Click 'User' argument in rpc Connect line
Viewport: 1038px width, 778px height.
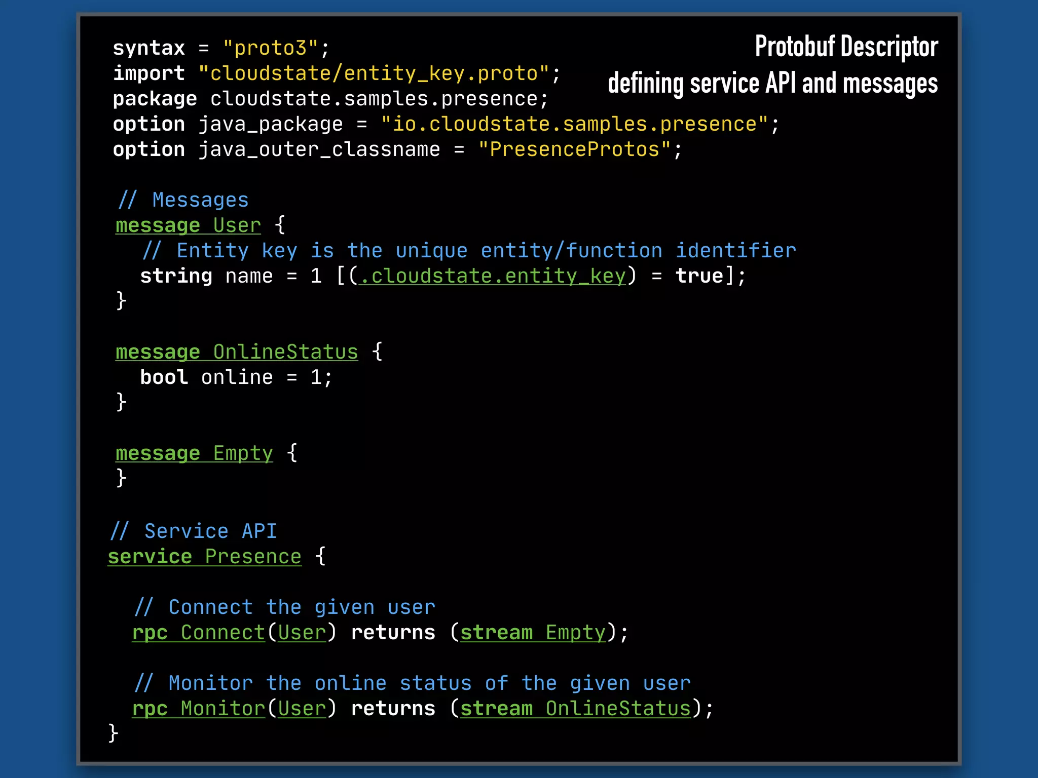point(302,633)
